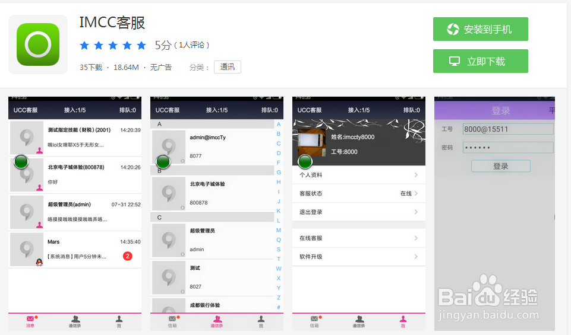
Task: Select contact 北京电子城体验 800878
Action: (x=212, y=193)
